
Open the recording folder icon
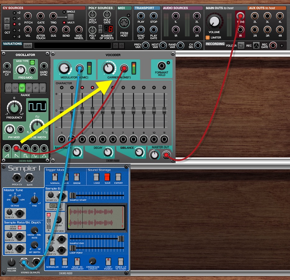pyautogui.click(x=241, y=45)
